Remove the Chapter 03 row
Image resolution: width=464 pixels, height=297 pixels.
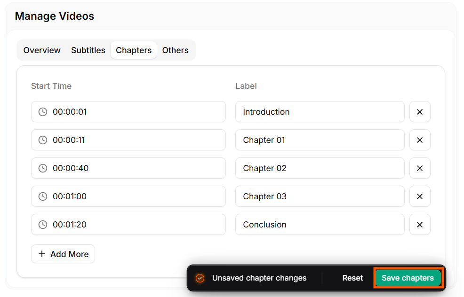coord(420,196)
